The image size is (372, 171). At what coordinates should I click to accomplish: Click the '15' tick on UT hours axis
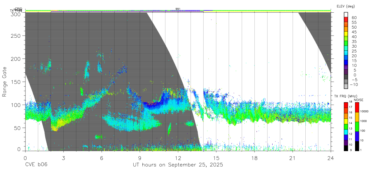click(x=216, y=158)
